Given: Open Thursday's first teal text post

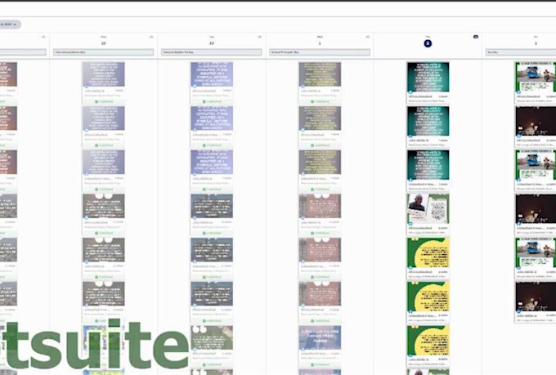Looking at the screenshot, I should (x=428, y=83).
